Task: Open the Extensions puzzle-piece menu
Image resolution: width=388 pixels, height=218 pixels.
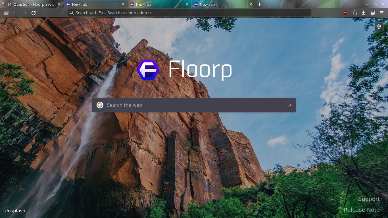Action: pos(354,13)
